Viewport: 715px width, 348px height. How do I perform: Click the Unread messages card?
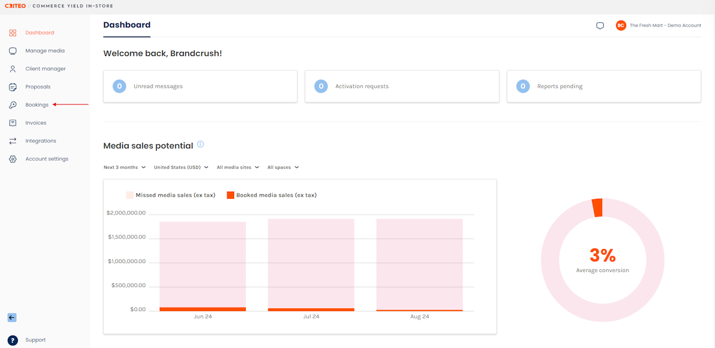point(200,87)
